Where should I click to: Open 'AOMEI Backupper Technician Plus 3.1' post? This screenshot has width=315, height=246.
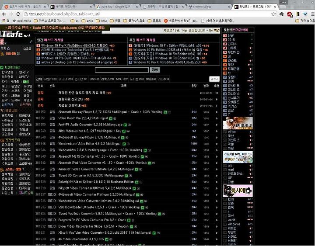(x=75, y=50)
